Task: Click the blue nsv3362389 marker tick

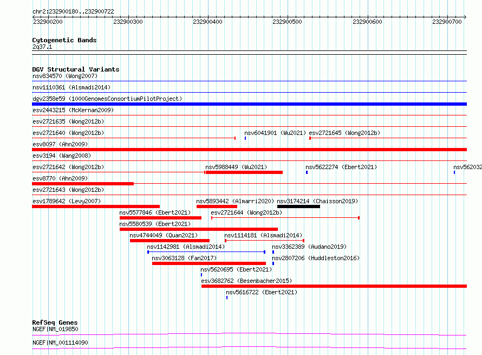Action: point(273,252)
